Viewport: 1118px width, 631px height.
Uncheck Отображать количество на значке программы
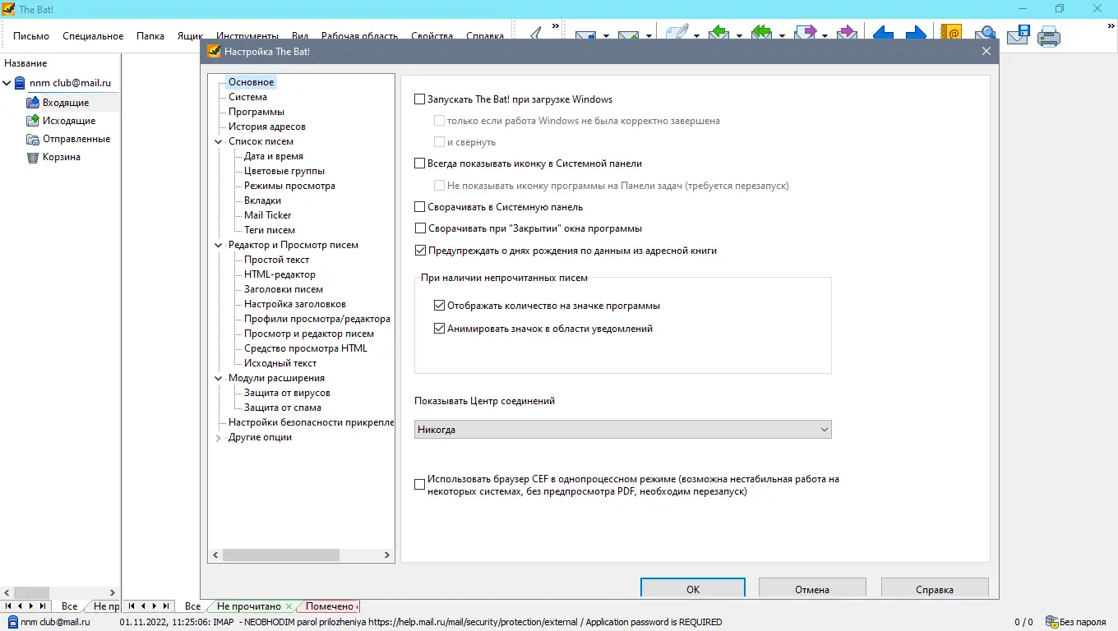point(440,306)
